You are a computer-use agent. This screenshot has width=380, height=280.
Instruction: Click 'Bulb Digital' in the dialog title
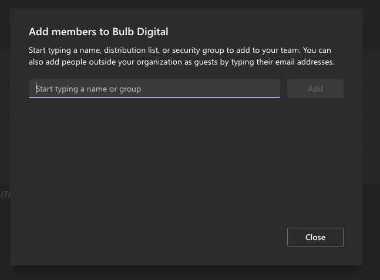[140, 32]
